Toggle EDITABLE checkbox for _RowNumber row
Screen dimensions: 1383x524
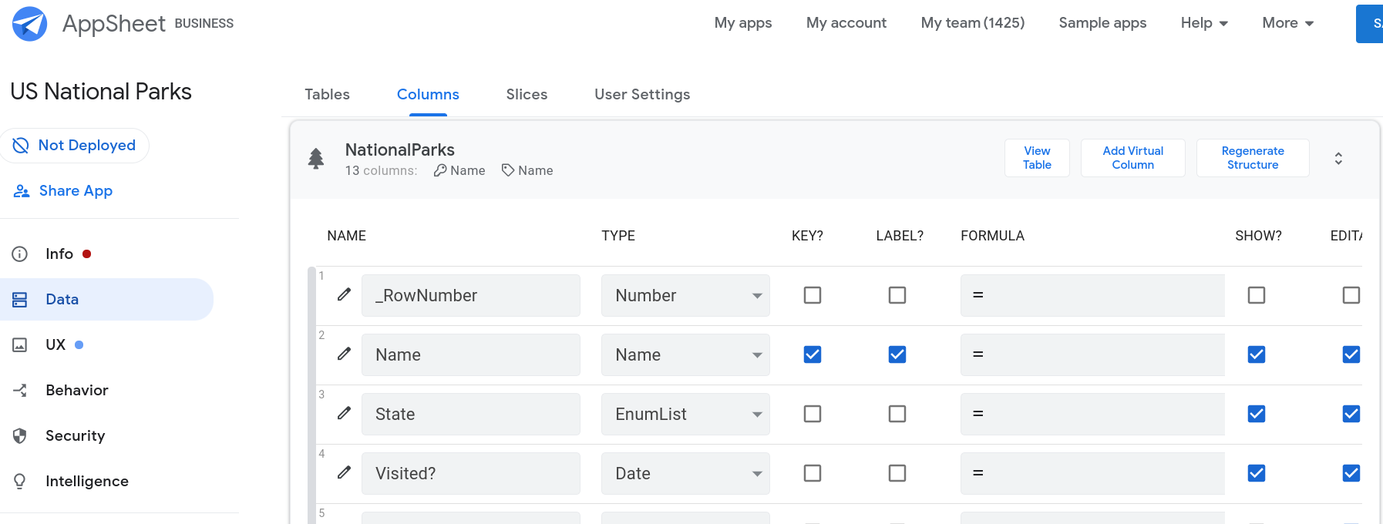pos(1351,295)
